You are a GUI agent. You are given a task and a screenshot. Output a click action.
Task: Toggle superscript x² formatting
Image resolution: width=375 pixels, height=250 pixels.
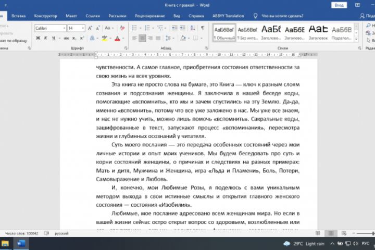click(82, 38)
